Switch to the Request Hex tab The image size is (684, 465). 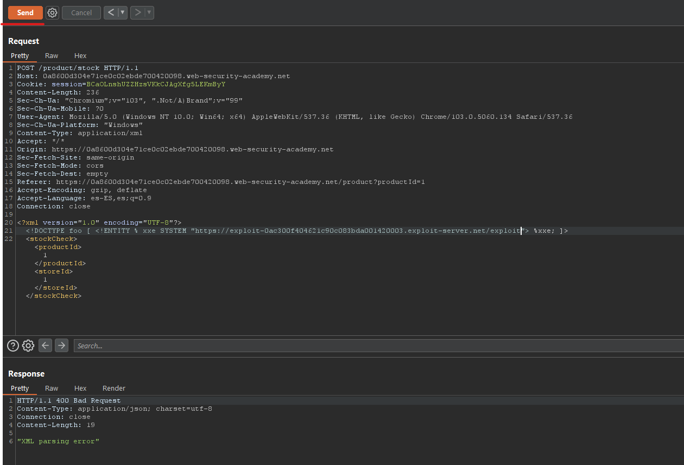[x=80, y=55]
